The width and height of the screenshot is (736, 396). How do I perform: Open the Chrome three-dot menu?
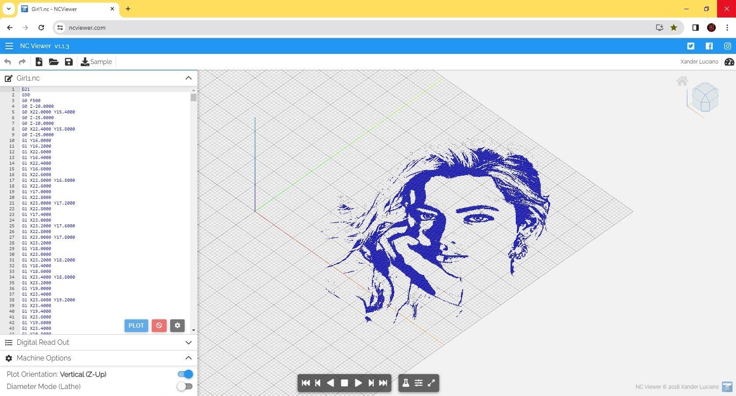tap(727, 28)
